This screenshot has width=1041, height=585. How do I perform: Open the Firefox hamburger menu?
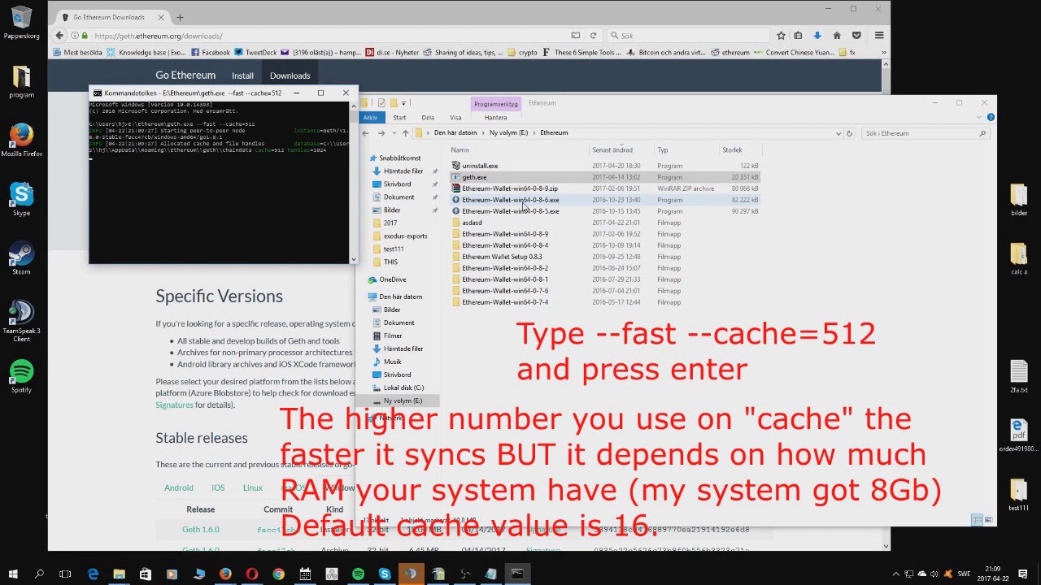879,36
